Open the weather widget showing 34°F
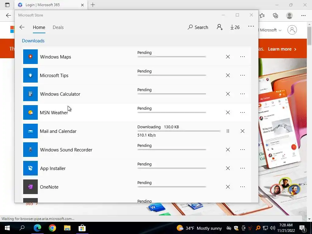 (199, 228)
